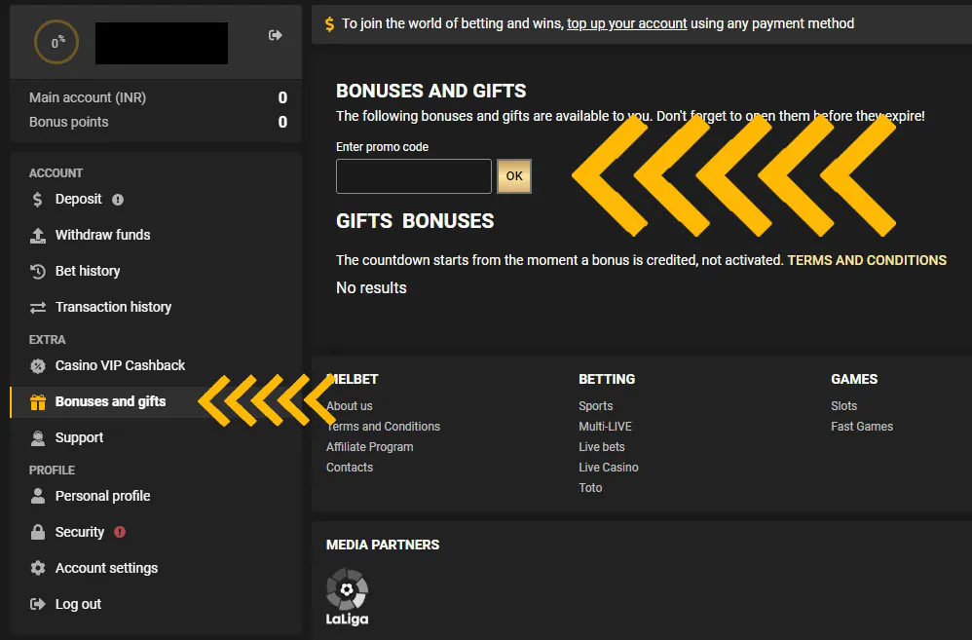Click 'Bonus points' balance row
The width and height of the screenshot is (972, 640).
[x=158, y=122]
